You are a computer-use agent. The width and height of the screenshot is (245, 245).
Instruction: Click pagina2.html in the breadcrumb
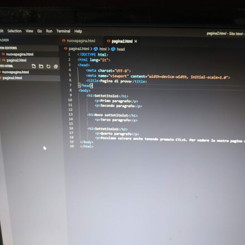pyautogui.click(x=79, y=49)
